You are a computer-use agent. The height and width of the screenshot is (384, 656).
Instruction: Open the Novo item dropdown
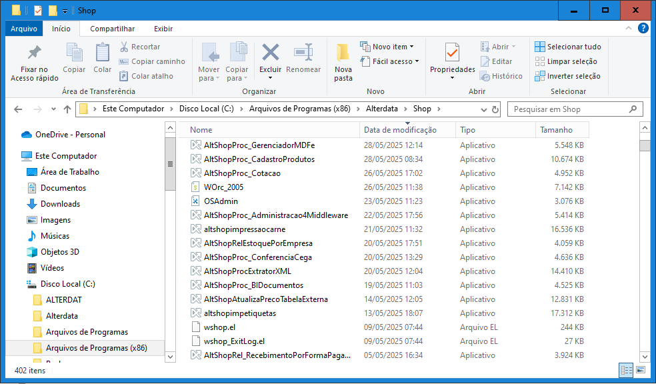387,47
